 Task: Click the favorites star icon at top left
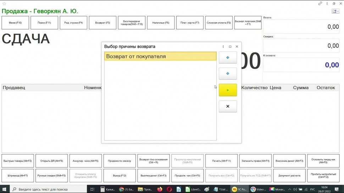pos(4,4)
